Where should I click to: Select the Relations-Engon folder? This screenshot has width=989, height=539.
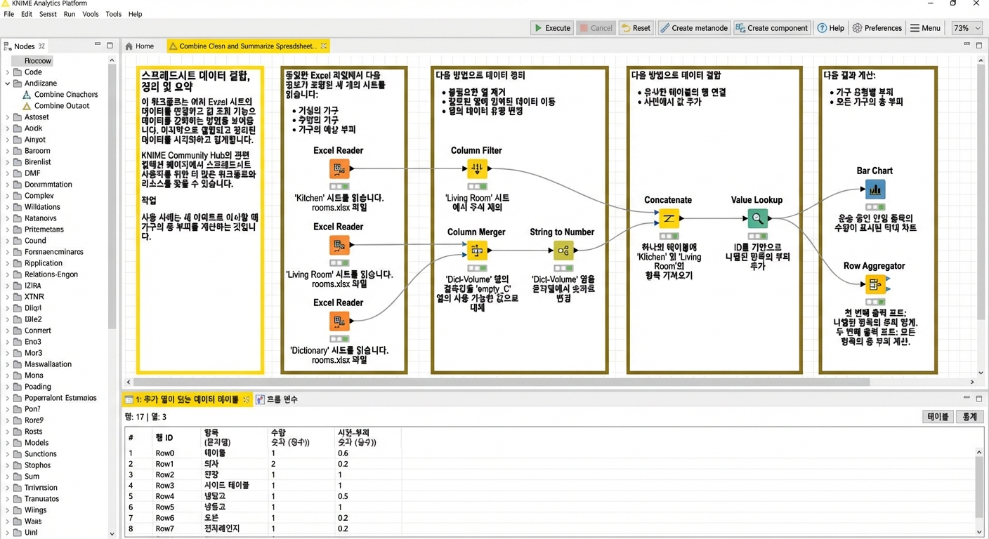point(51,274)
